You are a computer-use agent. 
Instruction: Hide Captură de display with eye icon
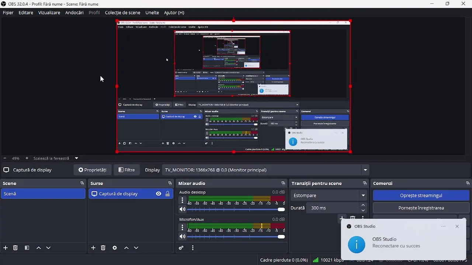159,194
